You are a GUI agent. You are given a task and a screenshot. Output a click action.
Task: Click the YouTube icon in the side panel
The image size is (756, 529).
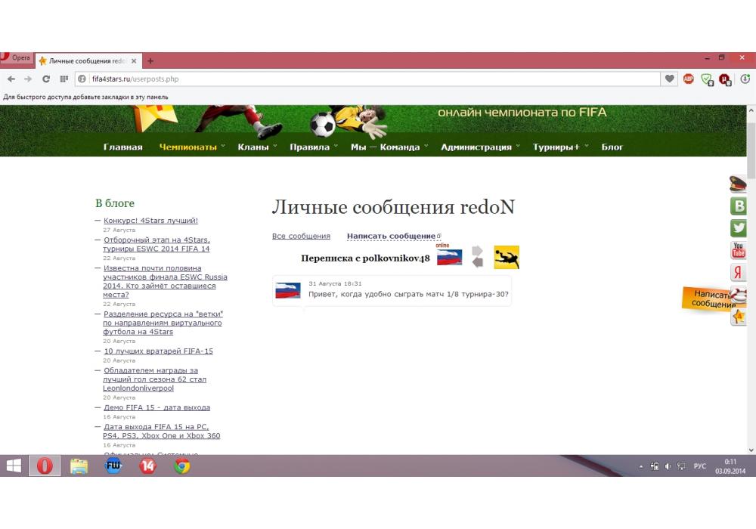coord(739,250)
